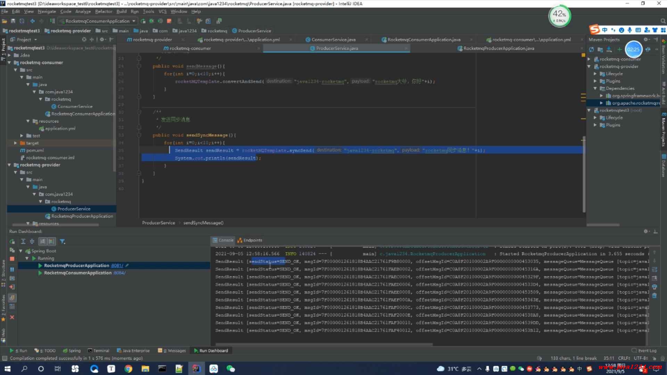667x375 pixels.
Task: Pause output in Run Dashboard
Action: point(12,269)
